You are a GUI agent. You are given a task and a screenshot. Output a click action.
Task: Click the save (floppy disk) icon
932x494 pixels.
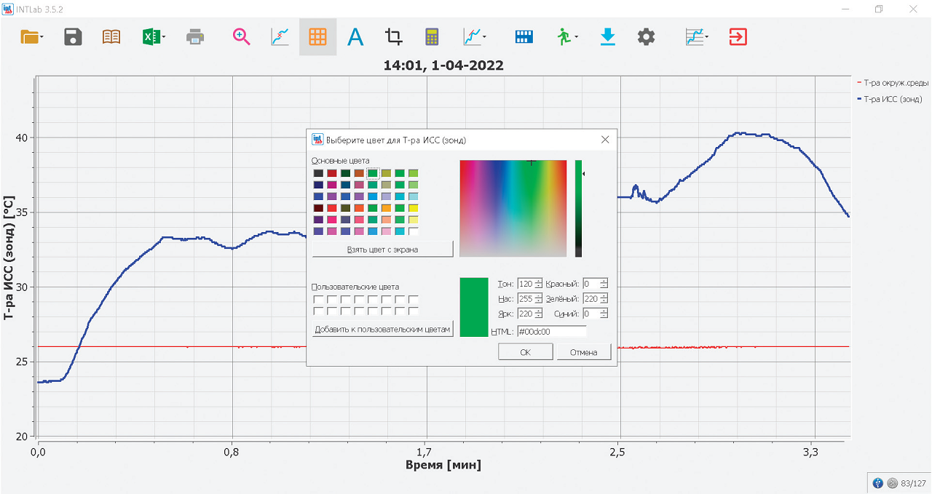click(x=73, y=37)
